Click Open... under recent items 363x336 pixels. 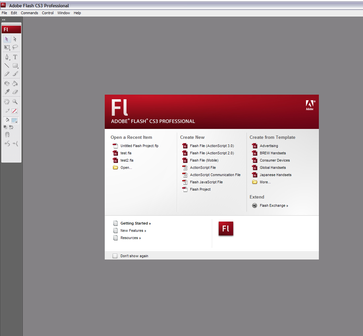(x=122, y=168)
